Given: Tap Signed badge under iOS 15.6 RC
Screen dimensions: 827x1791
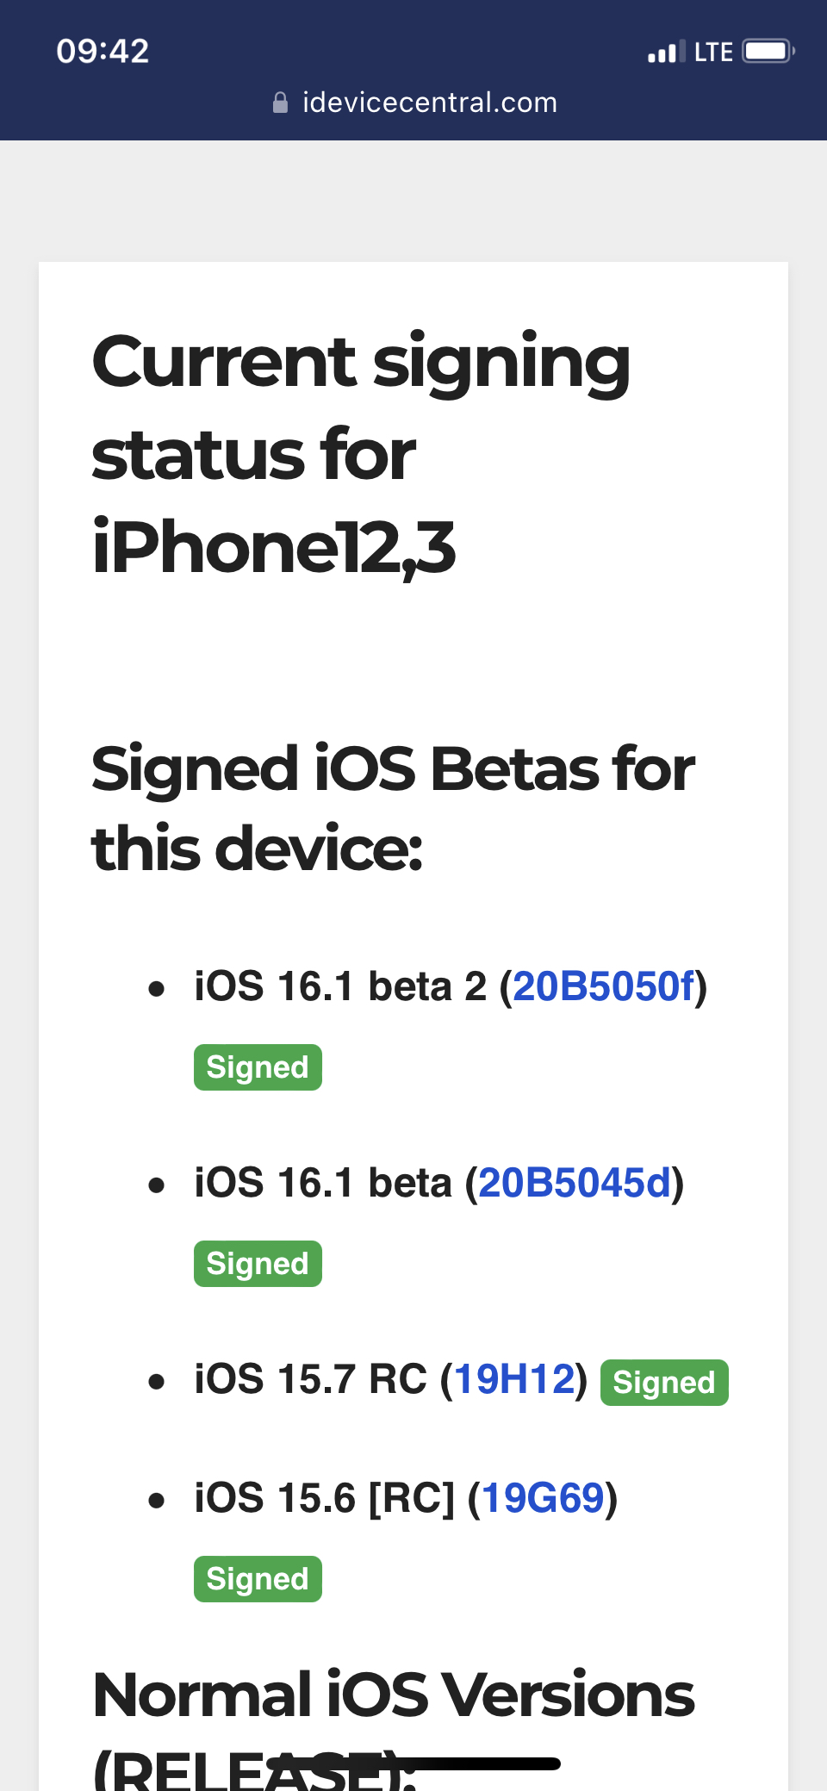Looking at the screenshot, I should pyautogui.click(x=258, y=1579).
